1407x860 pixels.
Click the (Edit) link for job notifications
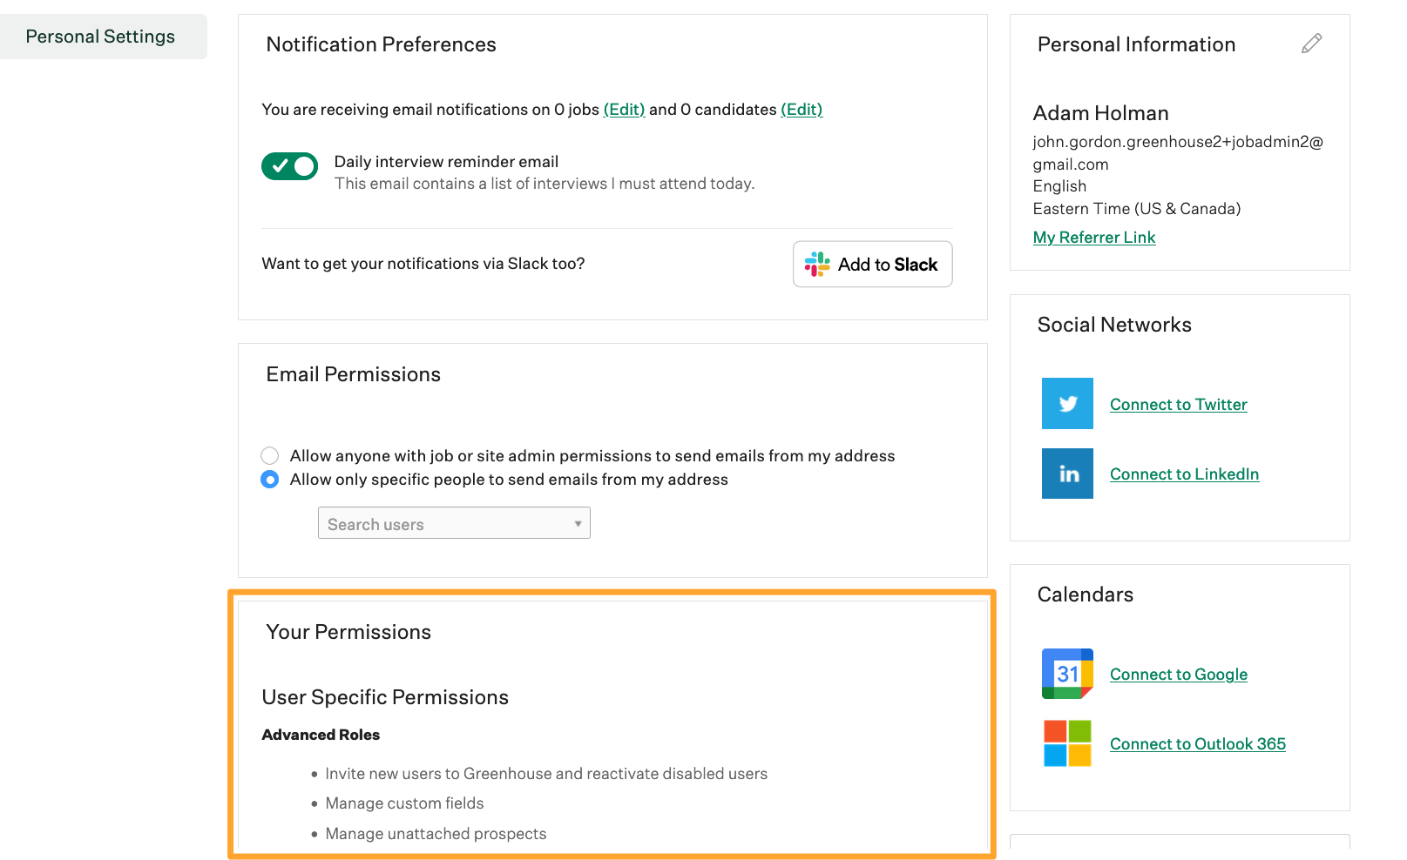(x=624, y=110)
